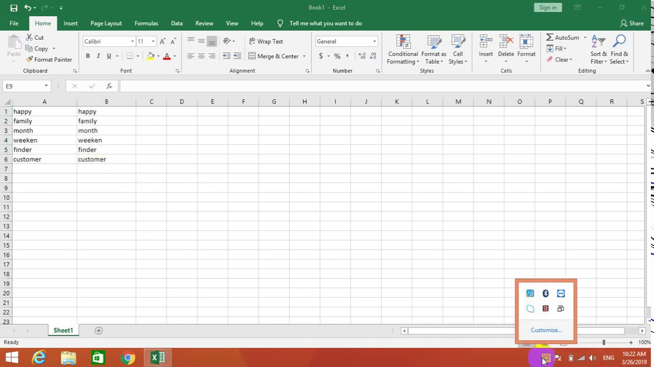This screenshot has height=367, width=654.
Task: Click the formula bar input
Action: [382, 86]
